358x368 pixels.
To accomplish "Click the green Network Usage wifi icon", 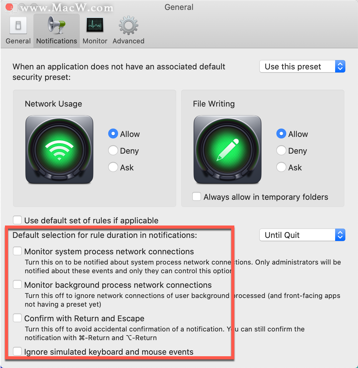I will point(59,150).
